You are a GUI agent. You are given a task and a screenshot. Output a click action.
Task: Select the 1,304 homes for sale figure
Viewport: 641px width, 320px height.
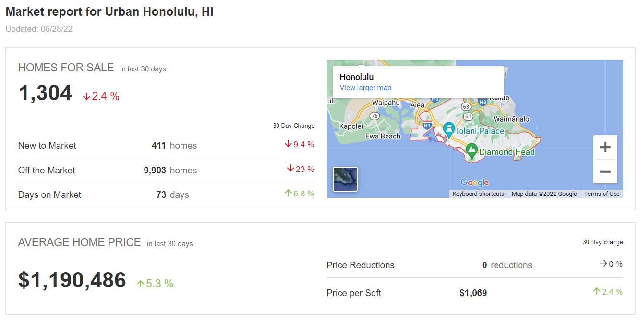pyautogui.click(x=45, y=92)
